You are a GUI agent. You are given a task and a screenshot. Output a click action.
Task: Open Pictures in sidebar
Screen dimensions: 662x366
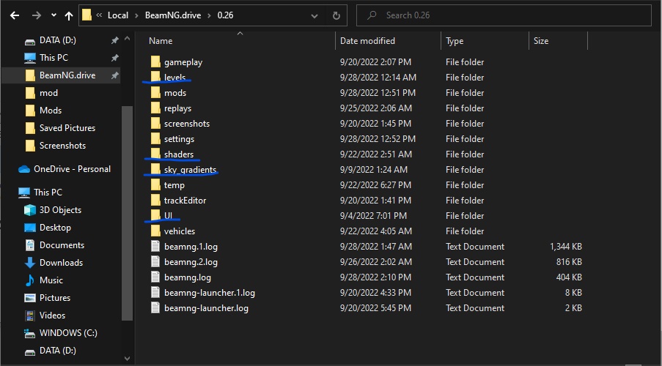pyautogui.click(x=55, y=298)
